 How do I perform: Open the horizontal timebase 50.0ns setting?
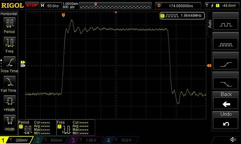coord(51,6)
